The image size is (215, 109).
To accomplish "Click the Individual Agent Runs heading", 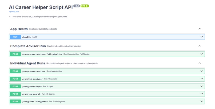I will pyautogui.click(x=27, y=63).
